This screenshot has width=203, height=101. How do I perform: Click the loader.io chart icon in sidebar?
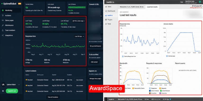click(106, 15)
